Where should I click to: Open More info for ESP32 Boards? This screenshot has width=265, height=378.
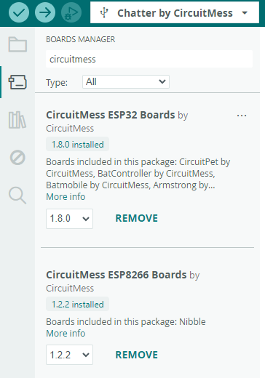pos(66,197)
